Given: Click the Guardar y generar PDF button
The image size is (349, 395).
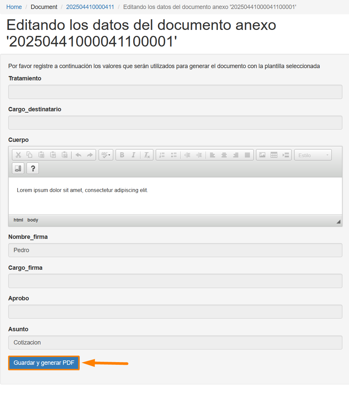Looking at the screenshot, I should tap(44, 363).
